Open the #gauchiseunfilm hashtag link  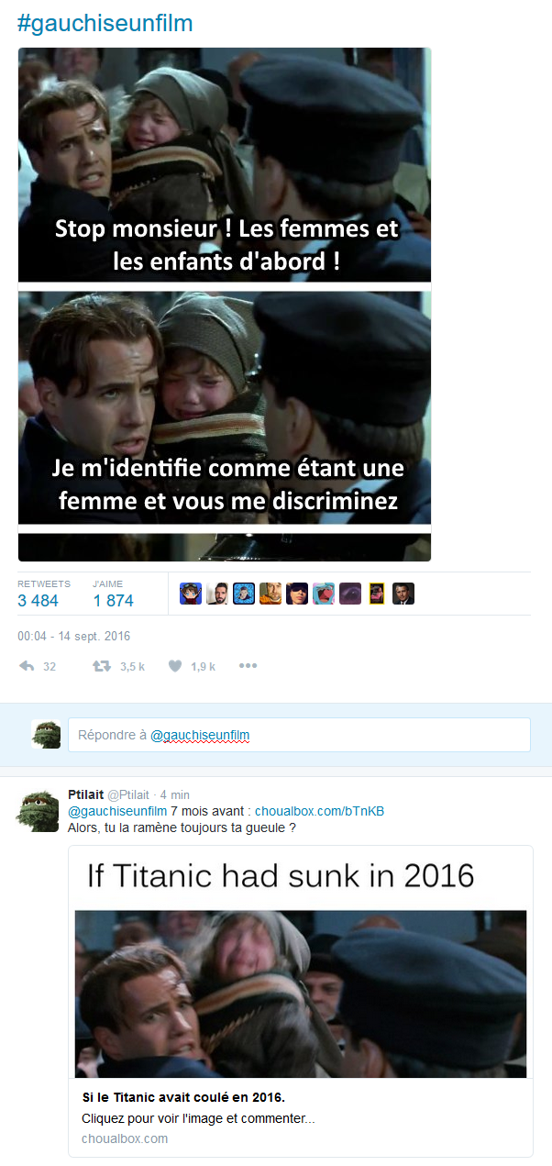pyautogui.click(x=105, y=23)
